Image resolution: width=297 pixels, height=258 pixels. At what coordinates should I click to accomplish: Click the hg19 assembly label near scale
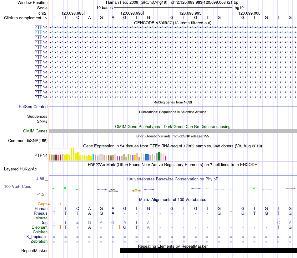tap(239, 8)
